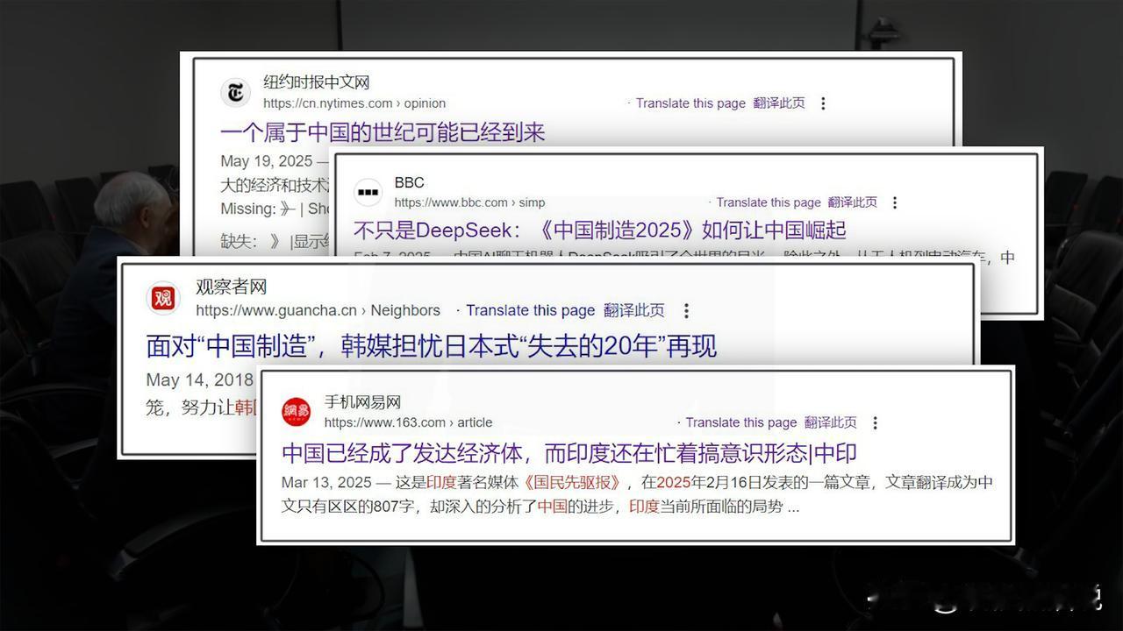Screen dimensions: 1123x631
Task: Click the 缺失: label in nytimes result
Action: click(240, 242)
